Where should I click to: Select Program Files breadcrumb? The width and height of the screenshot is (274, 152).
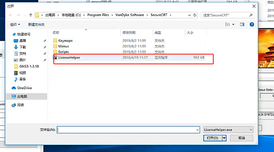(x=98, y=15)
